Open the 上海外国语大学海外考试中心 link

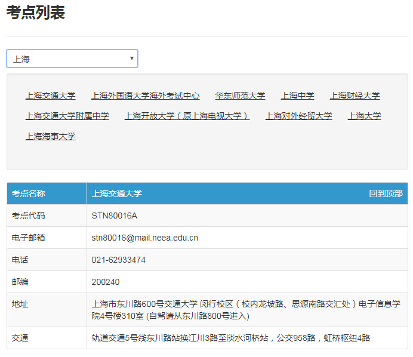click(x=146, y=96)
